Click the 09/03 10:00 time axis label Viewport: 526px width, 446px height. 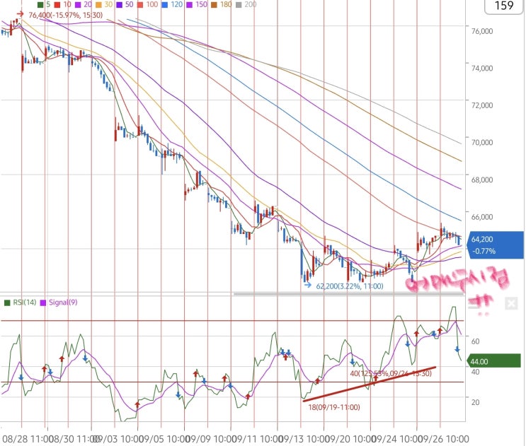[x=117, y=439]
